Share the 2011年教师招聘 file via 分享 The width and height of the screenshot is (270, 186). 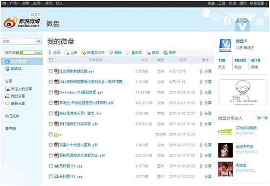point(208,82)
